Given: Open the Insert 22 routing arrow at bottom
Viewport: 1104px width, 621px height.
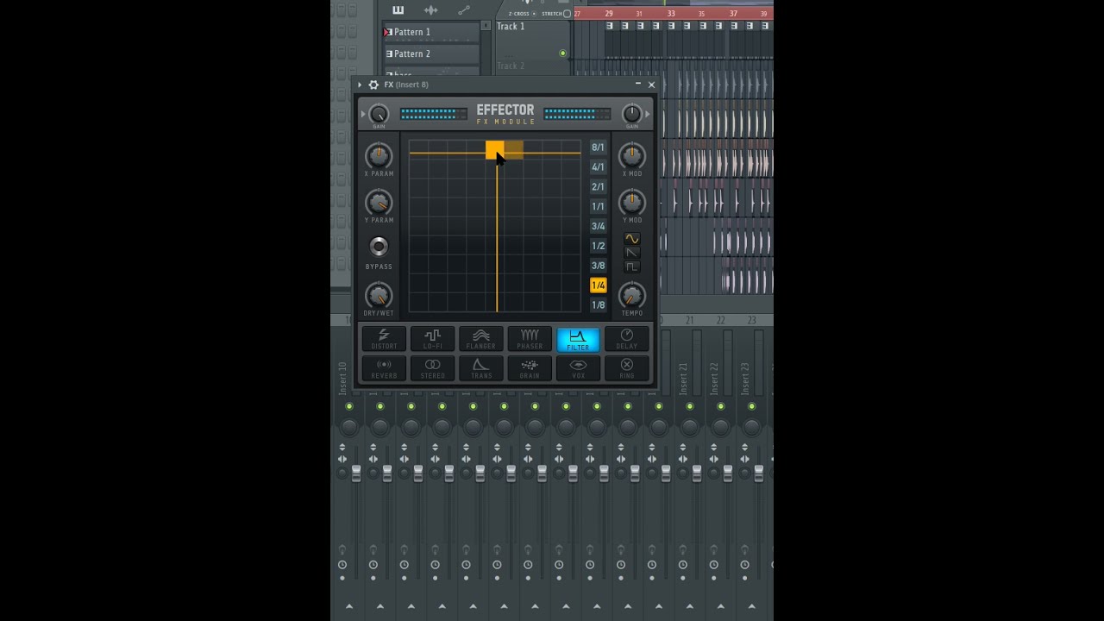Looking at the screenshot, I should 721,606.
